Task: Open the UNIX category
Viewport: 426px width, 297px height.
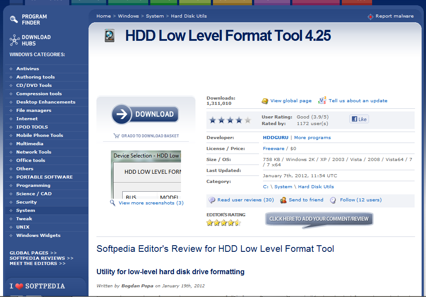Action: pyautogui.click(x=23, y=227)
